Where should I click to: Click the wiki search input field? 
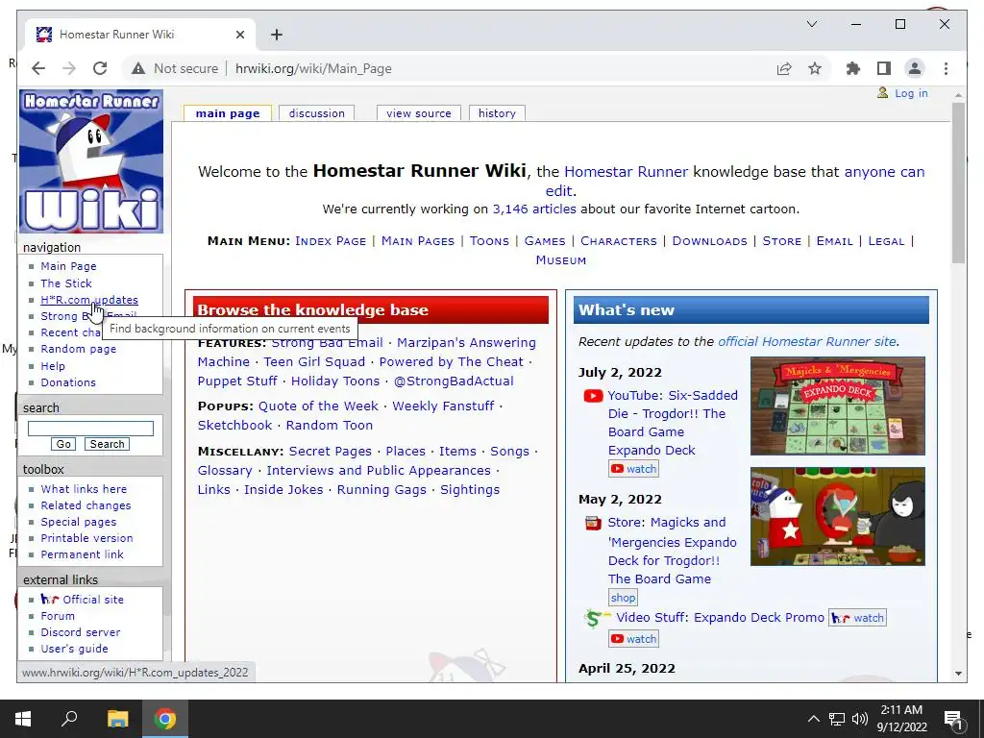click(90, 429)
